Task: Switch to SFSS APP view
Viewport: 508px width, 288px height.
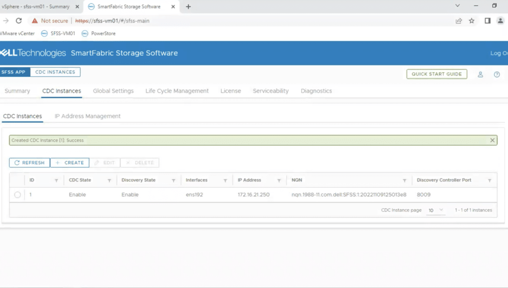Action: point(14,72)
